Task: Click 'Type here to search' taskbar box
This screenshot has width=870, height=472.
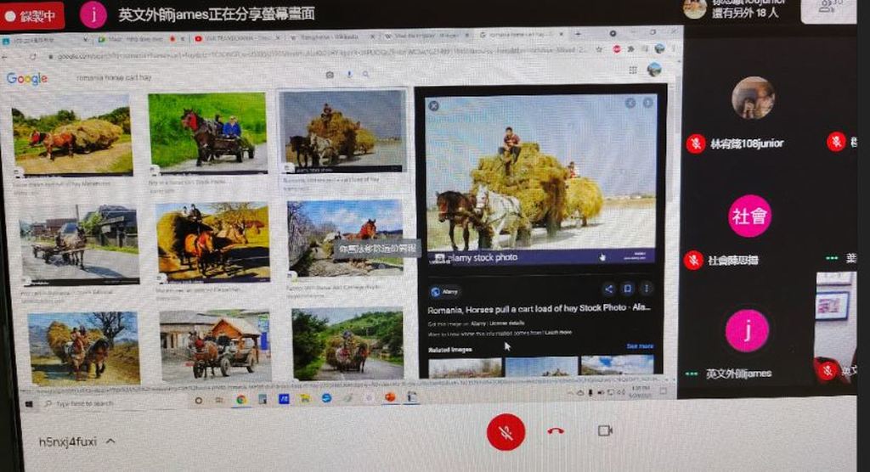Action: tap(112, 403)
